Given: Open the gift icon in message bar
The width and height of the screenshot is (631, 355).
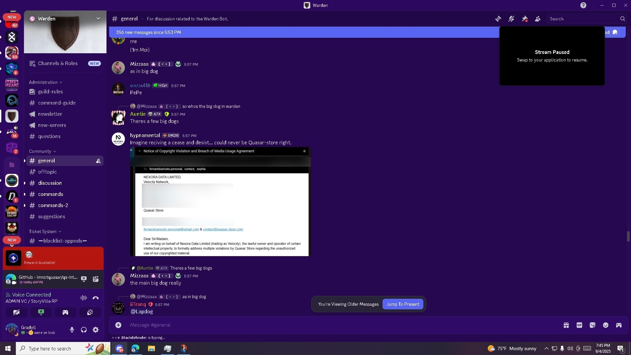Looking at the screenshot, I should [x=566, y=325].
